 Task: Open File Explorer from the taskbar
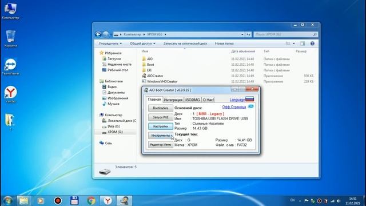[24, 201]
